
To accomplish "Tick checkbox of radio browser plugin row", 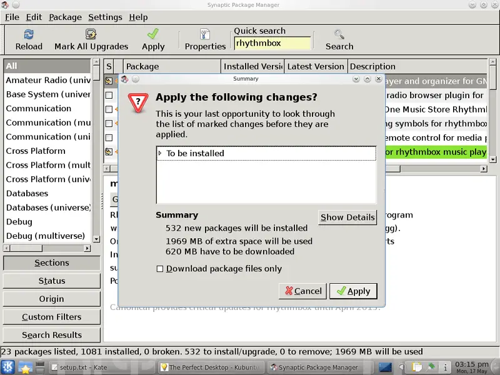I will 109,95.
